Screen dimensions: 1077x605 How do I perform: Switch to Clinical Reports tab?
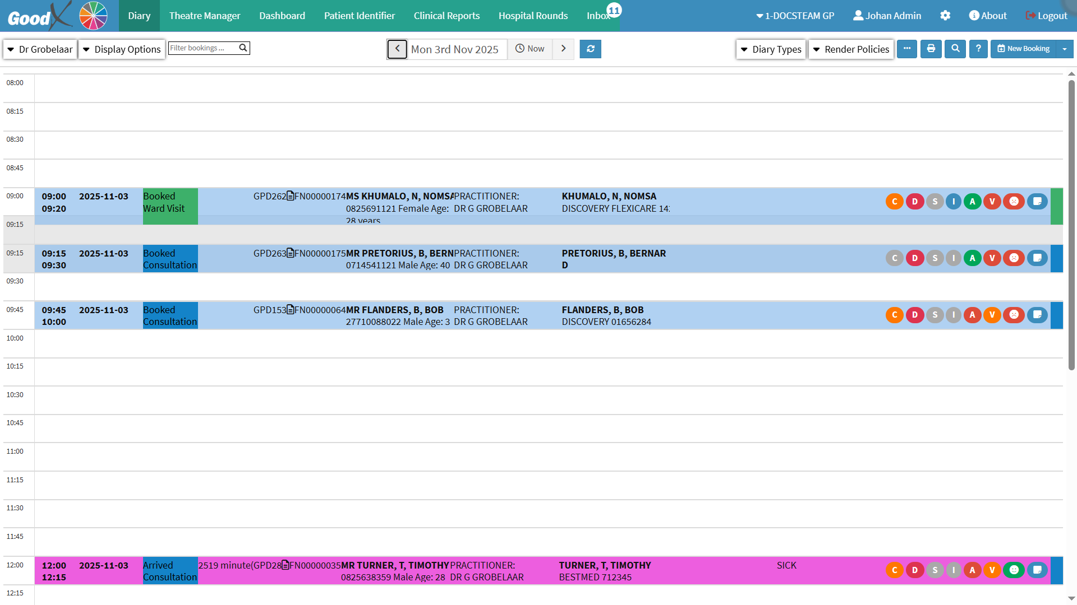[447, 16]
